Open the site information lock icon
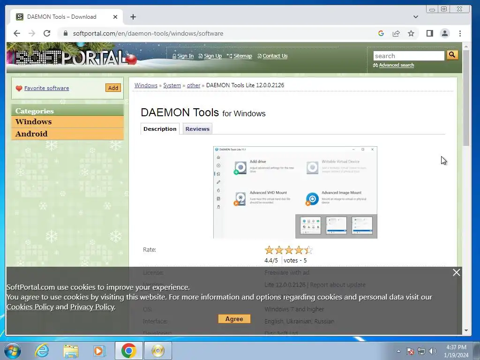Screen dimensions: 480x360 click(65, 33)
